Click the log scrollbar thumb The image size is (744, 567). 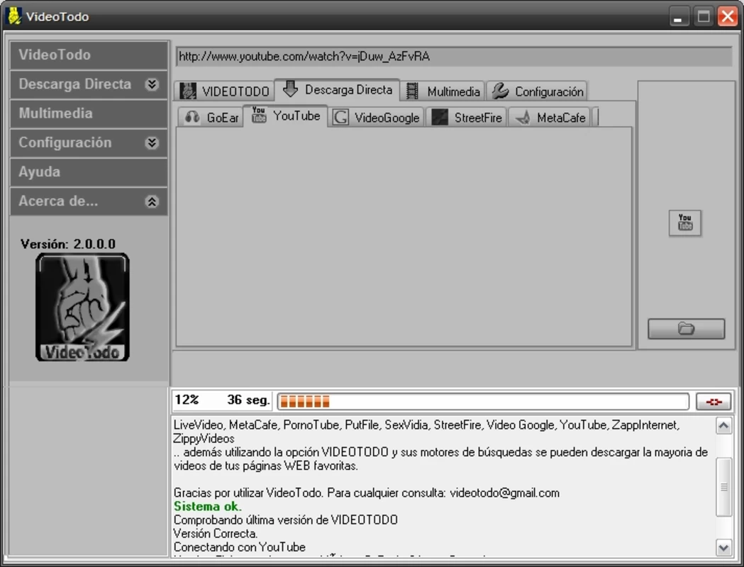point(723,487)
